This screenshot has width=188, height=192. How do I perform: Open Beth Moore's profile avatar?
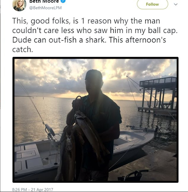click(x=19, y=5)
